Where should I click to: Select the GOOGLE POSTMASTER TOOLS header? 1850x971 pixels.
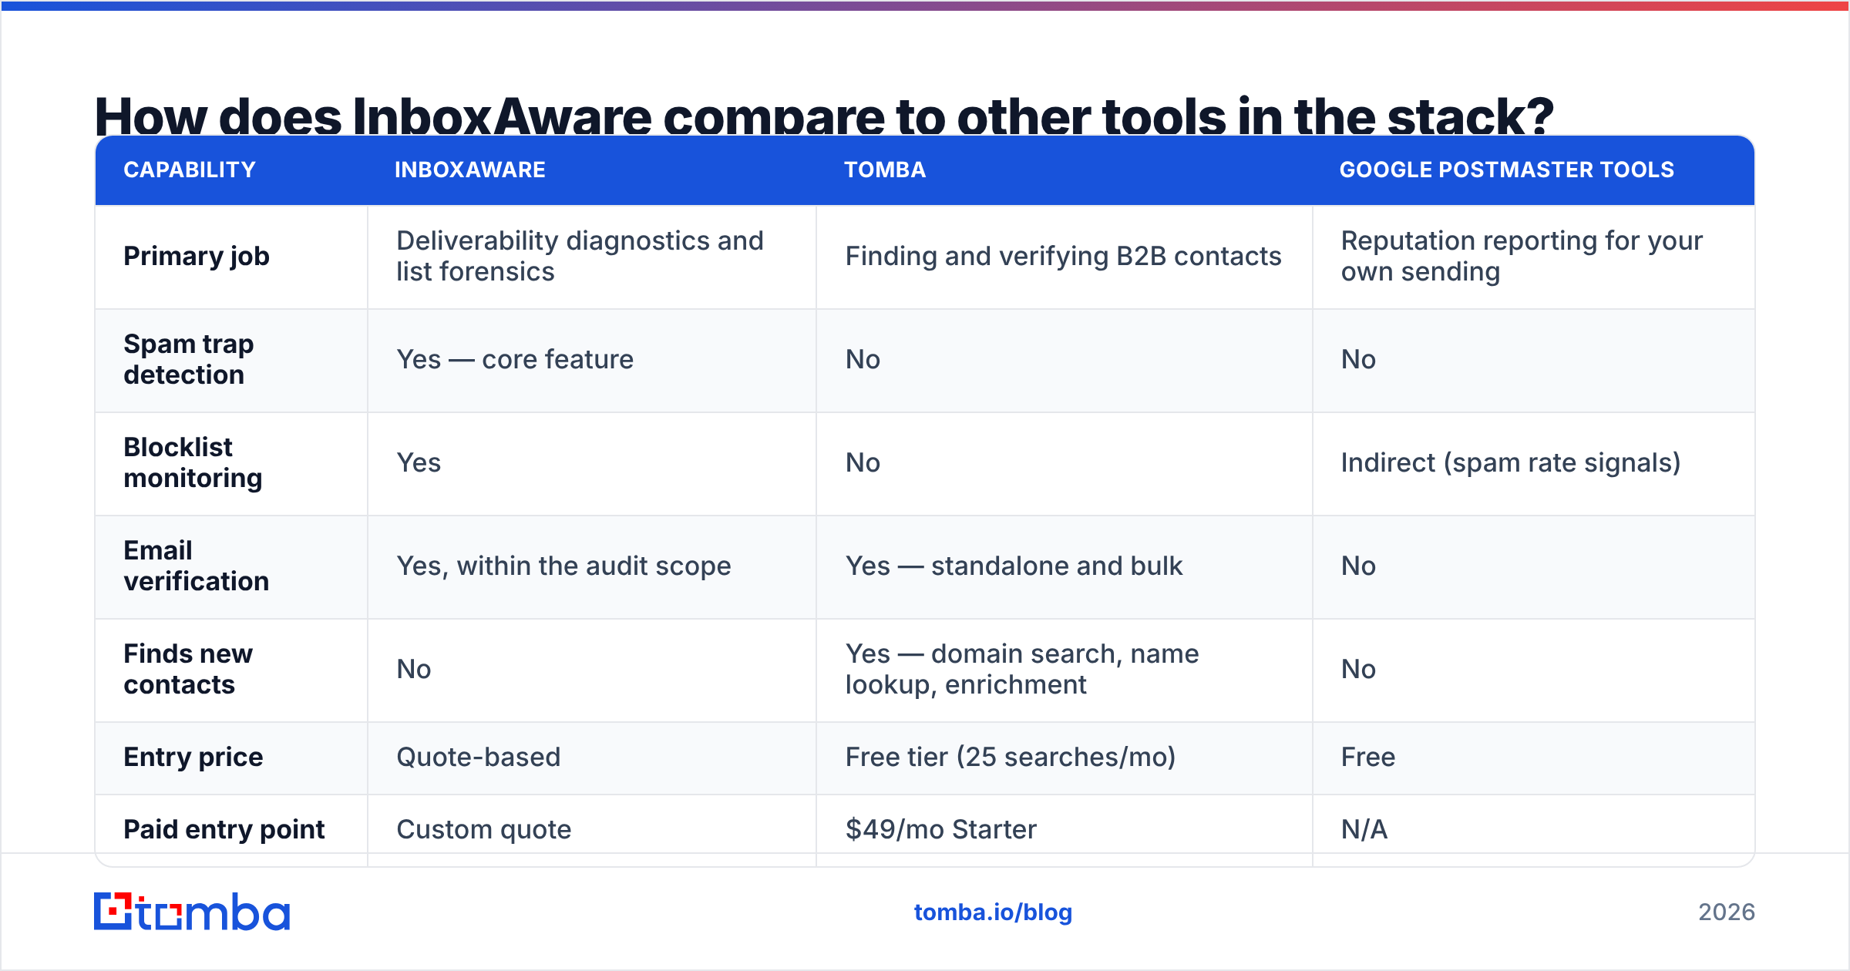(x=1507, y=170)
